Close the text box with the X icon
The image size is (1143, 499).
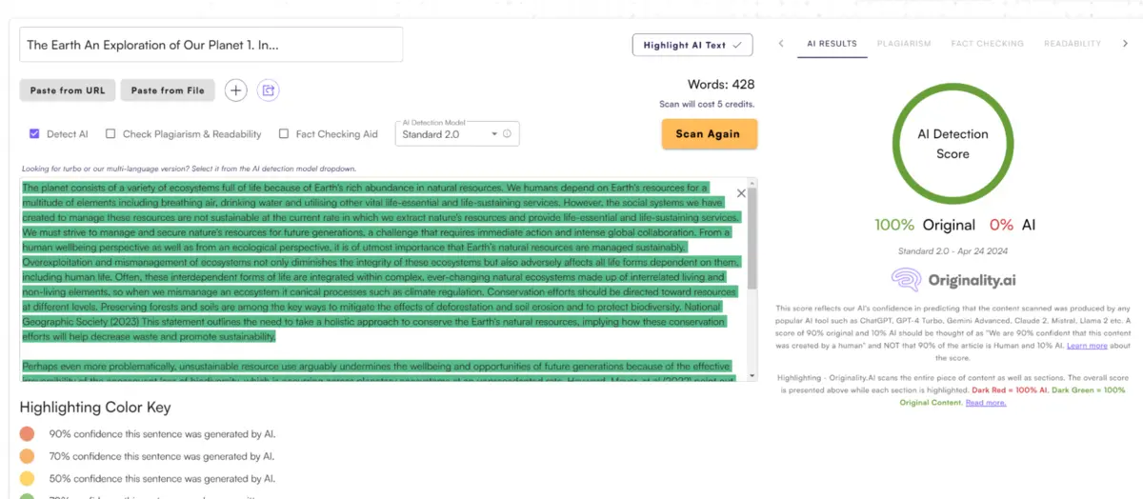(x=742, y=193)
